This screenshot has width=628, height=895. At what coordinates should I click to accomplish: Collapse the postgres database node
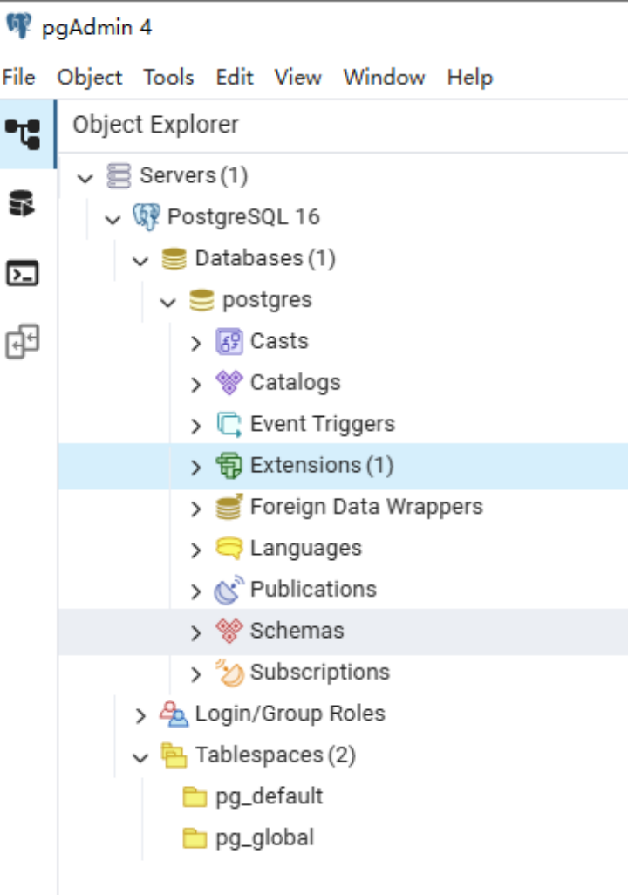tap(167, 302)
